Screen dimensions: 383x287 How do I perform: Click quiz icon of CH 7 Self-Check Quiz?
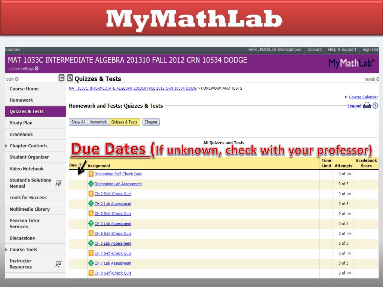point(91,253)
